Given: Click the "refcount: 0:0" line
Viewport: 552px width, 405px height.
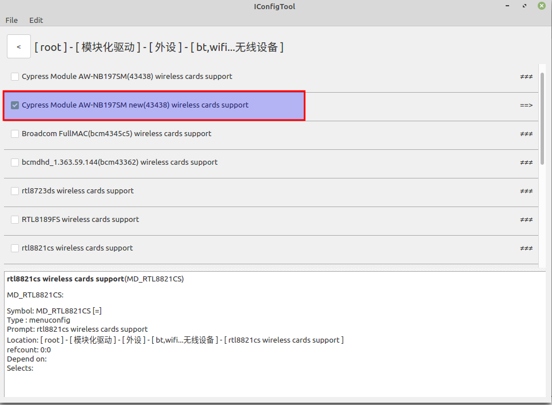Looking at the screenshot, I should coord(29,350).
